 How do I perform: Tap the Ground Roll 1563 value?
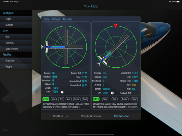(135, 73)
